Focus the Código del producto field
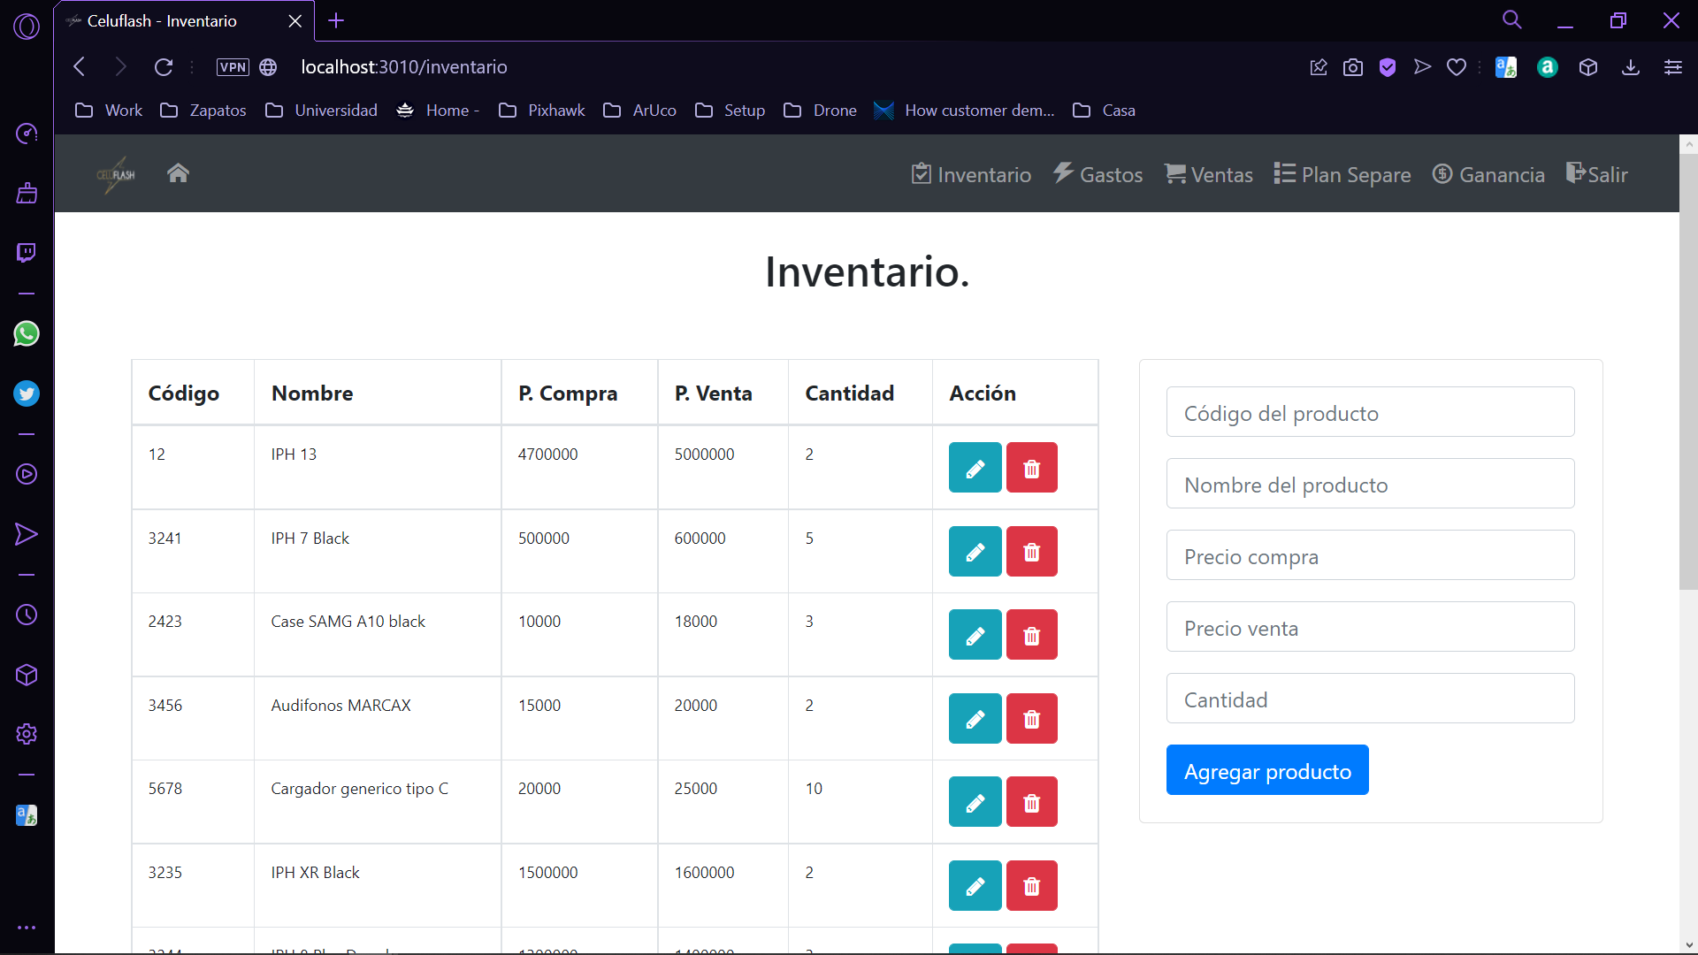Image resolution: width=1698 pixels, height=955 pixels. click(1369, 412)
